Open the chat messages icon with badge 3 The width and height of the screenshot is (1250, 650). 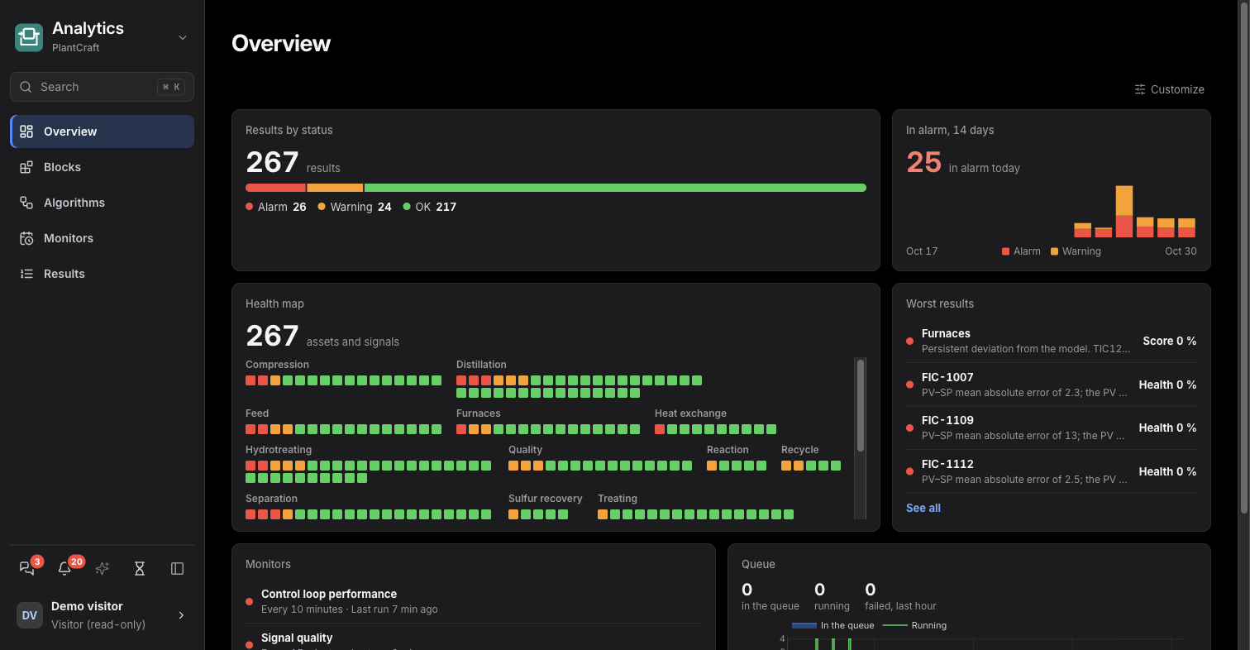click(x=27, y=568)
